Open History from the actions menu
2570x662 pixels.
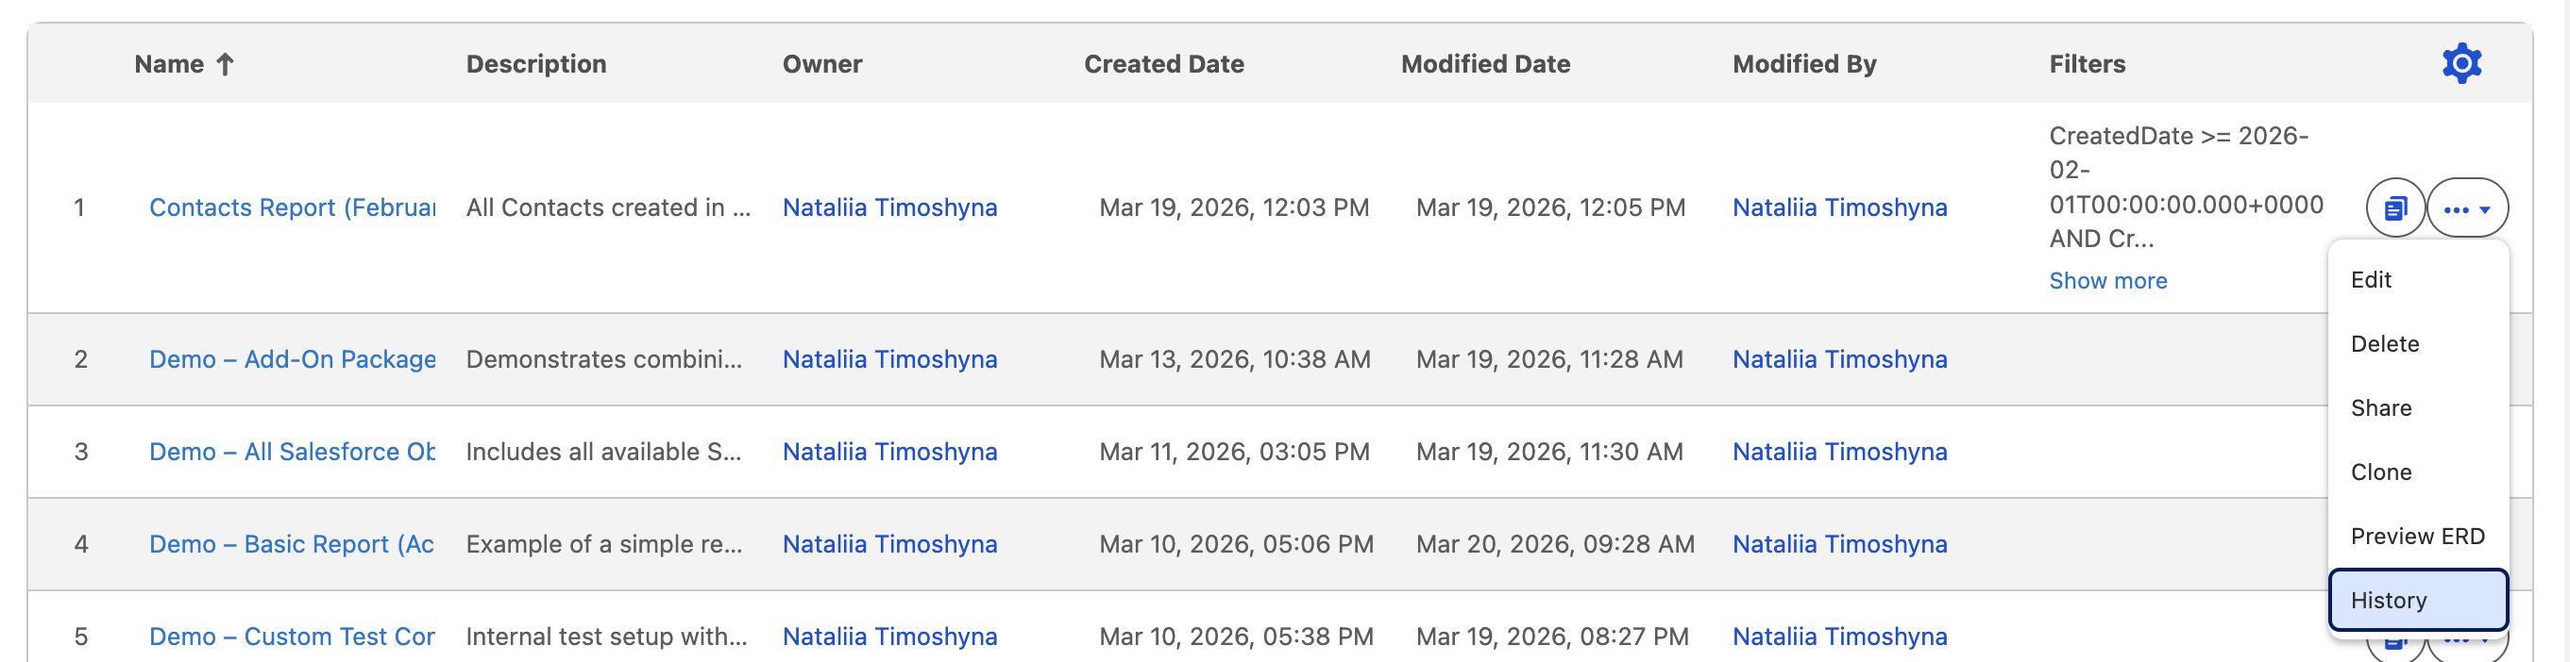point(2389,600)
